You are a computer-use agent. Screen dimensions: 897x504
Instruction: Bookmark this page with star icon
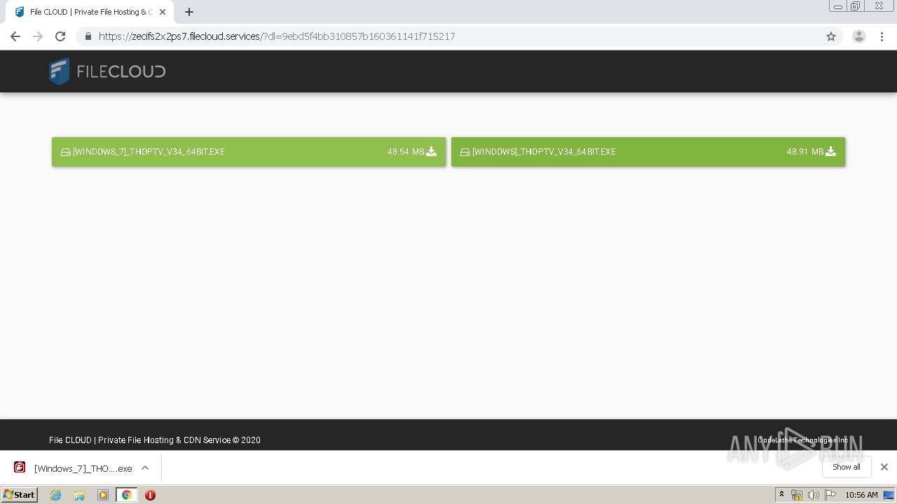831,36
